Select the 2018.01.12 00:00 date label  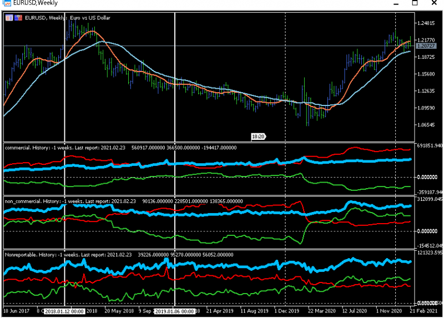point(64,311)
